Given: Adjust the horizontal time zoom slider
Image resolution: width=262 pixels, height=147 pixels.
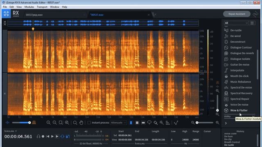Looking at the screenshot, I should tap(205, 122).
